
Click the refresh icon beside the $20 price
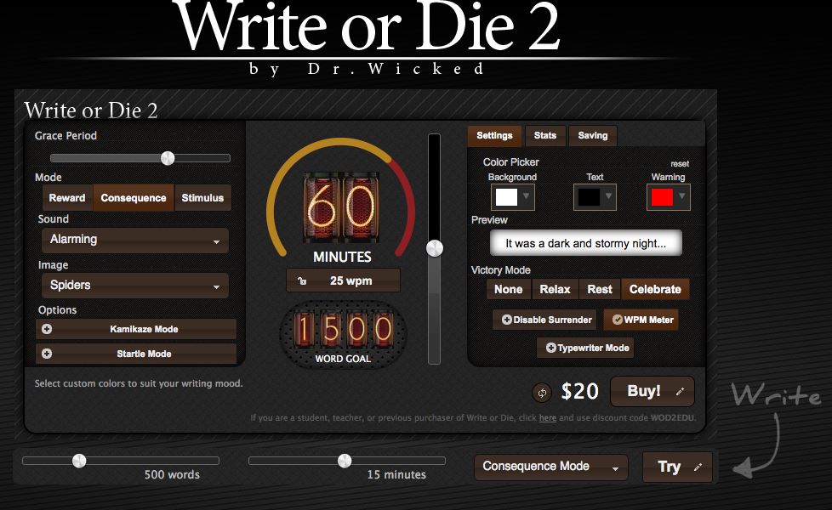tap(541, 393)
